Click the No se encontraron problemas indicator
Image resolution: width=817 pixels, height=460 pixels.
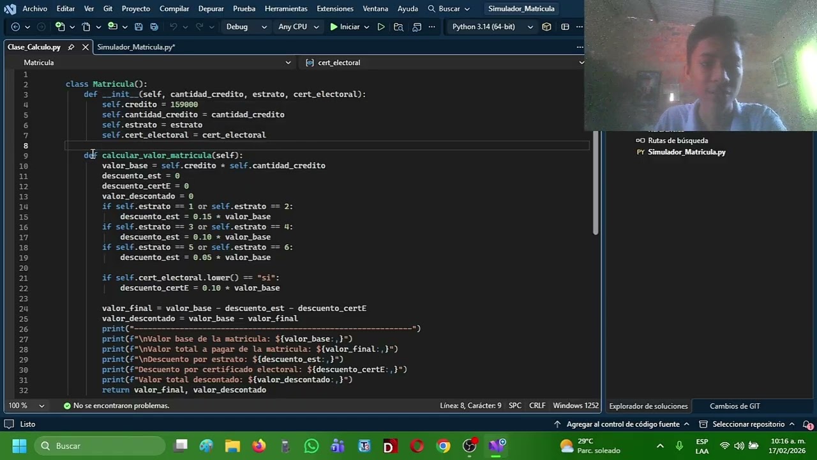pos(116,406)
